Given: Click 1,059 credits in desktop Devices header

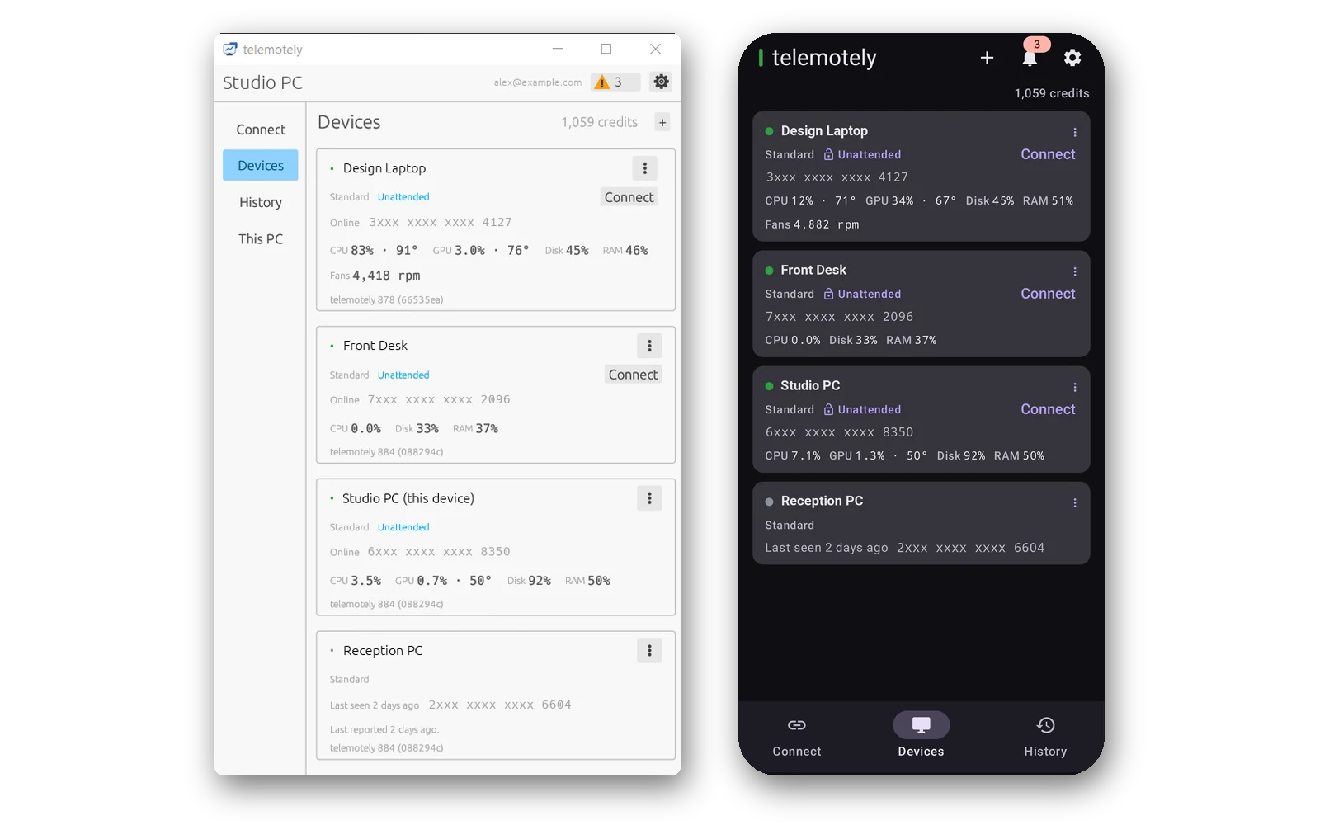Looking at the screenshot, I should coord(600,122).
